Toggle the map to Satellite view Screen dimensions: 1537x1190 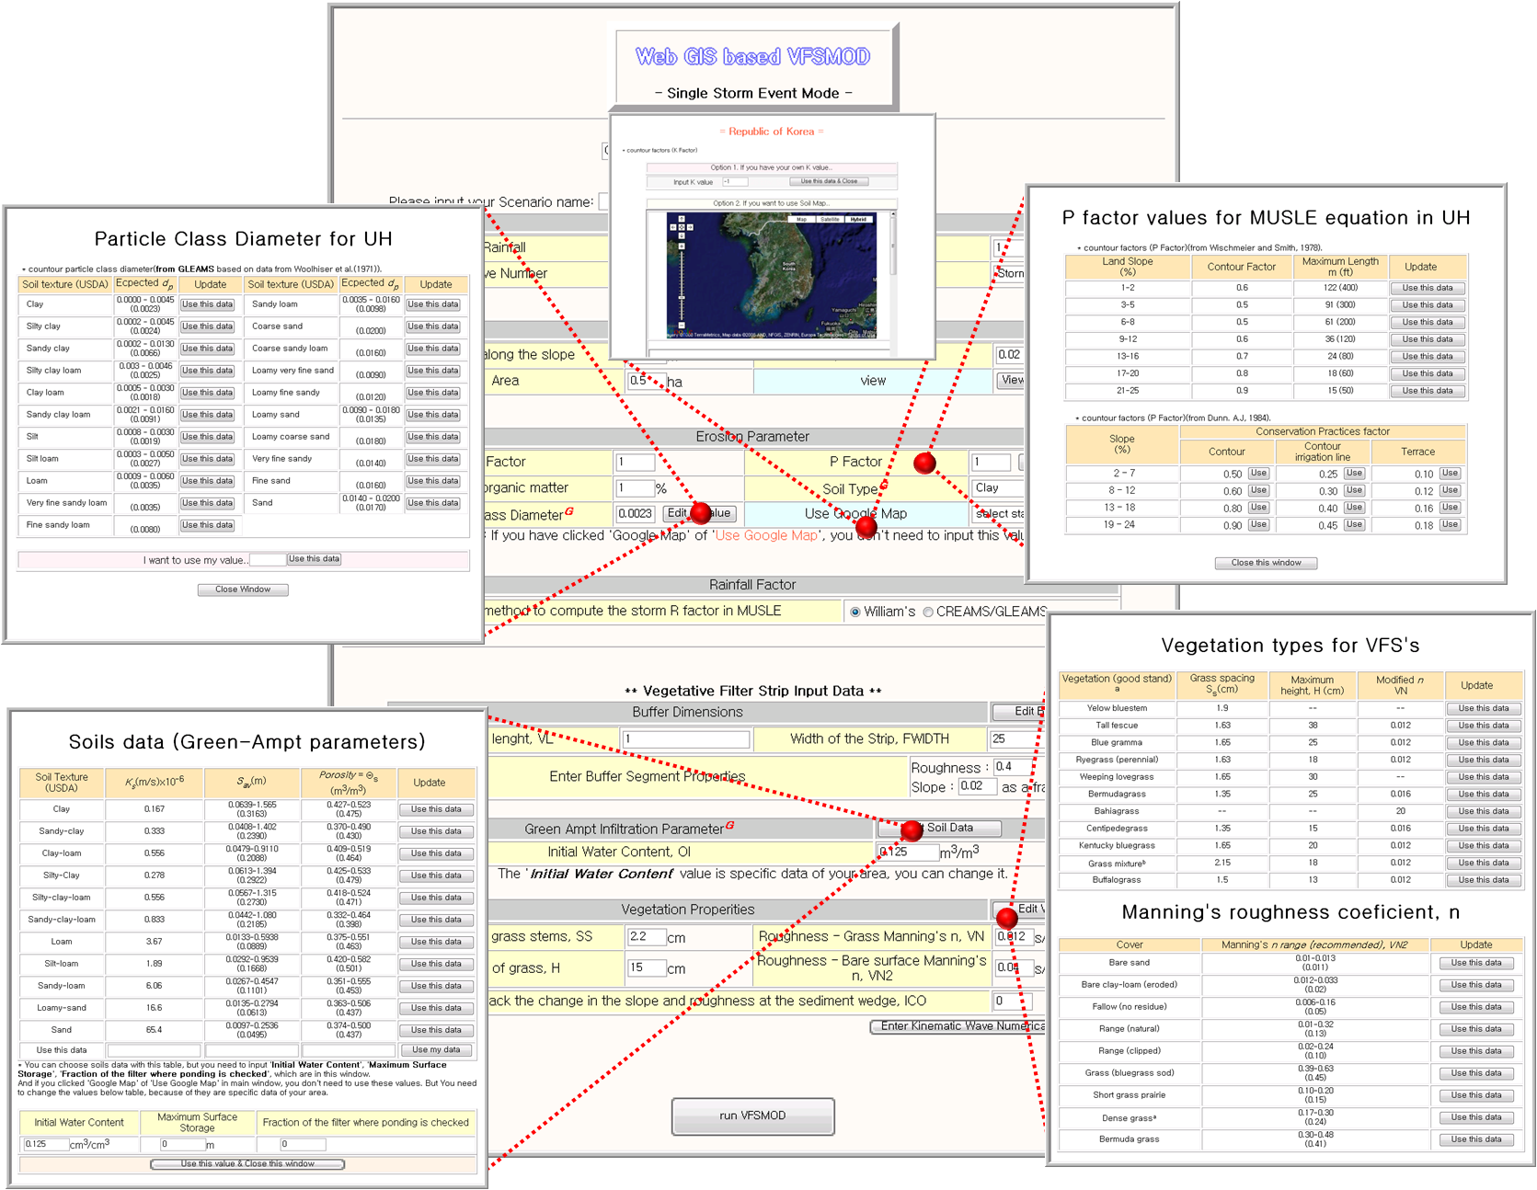point(830,220)
